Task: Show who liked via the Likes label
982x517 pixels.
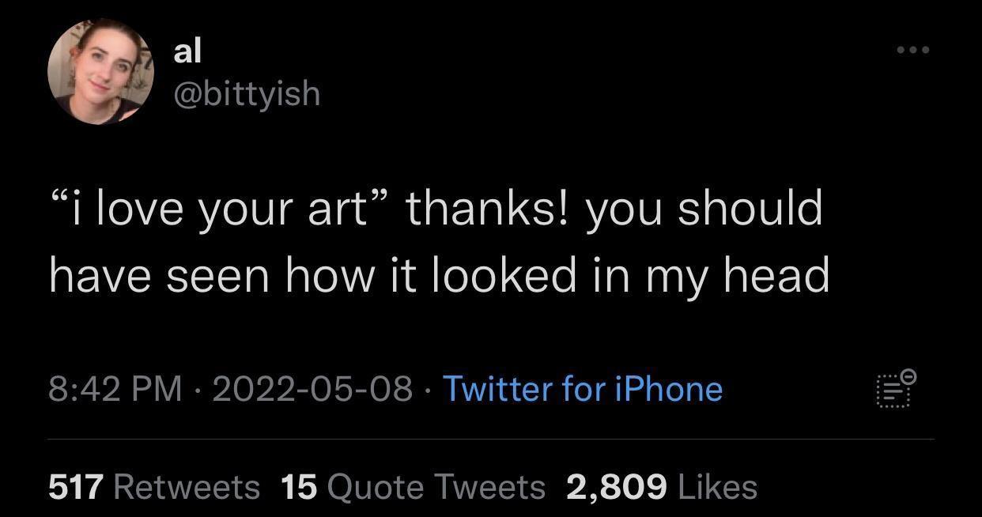Action: pyautogui.click(x=718, y=487)
